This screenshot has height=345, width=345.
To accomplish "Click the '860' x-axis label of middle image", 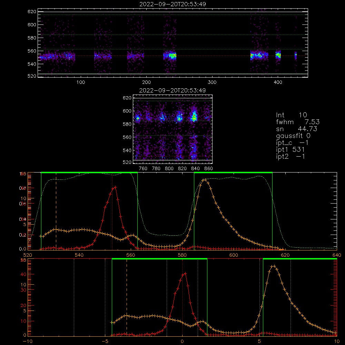I will [x=209, y=169].
